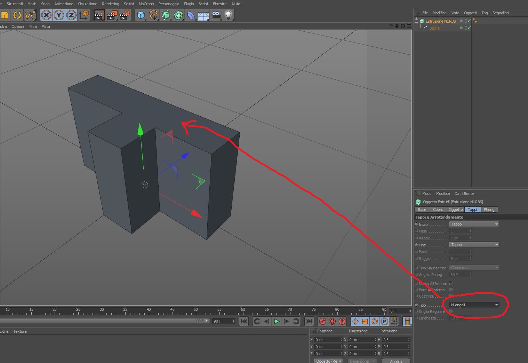This screenshot has height=363, width=528.
Task: Switch to the Phong tab
Action: click(489, 210)
